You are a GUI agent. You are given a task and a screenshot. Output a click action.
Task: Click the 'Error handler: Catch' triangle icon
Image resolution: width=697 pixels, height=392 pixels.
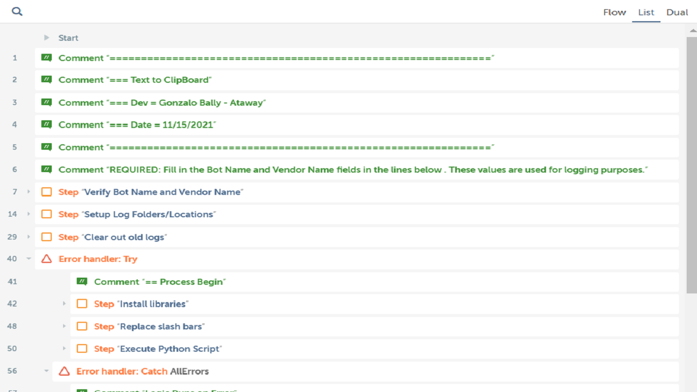coord(64,371)
